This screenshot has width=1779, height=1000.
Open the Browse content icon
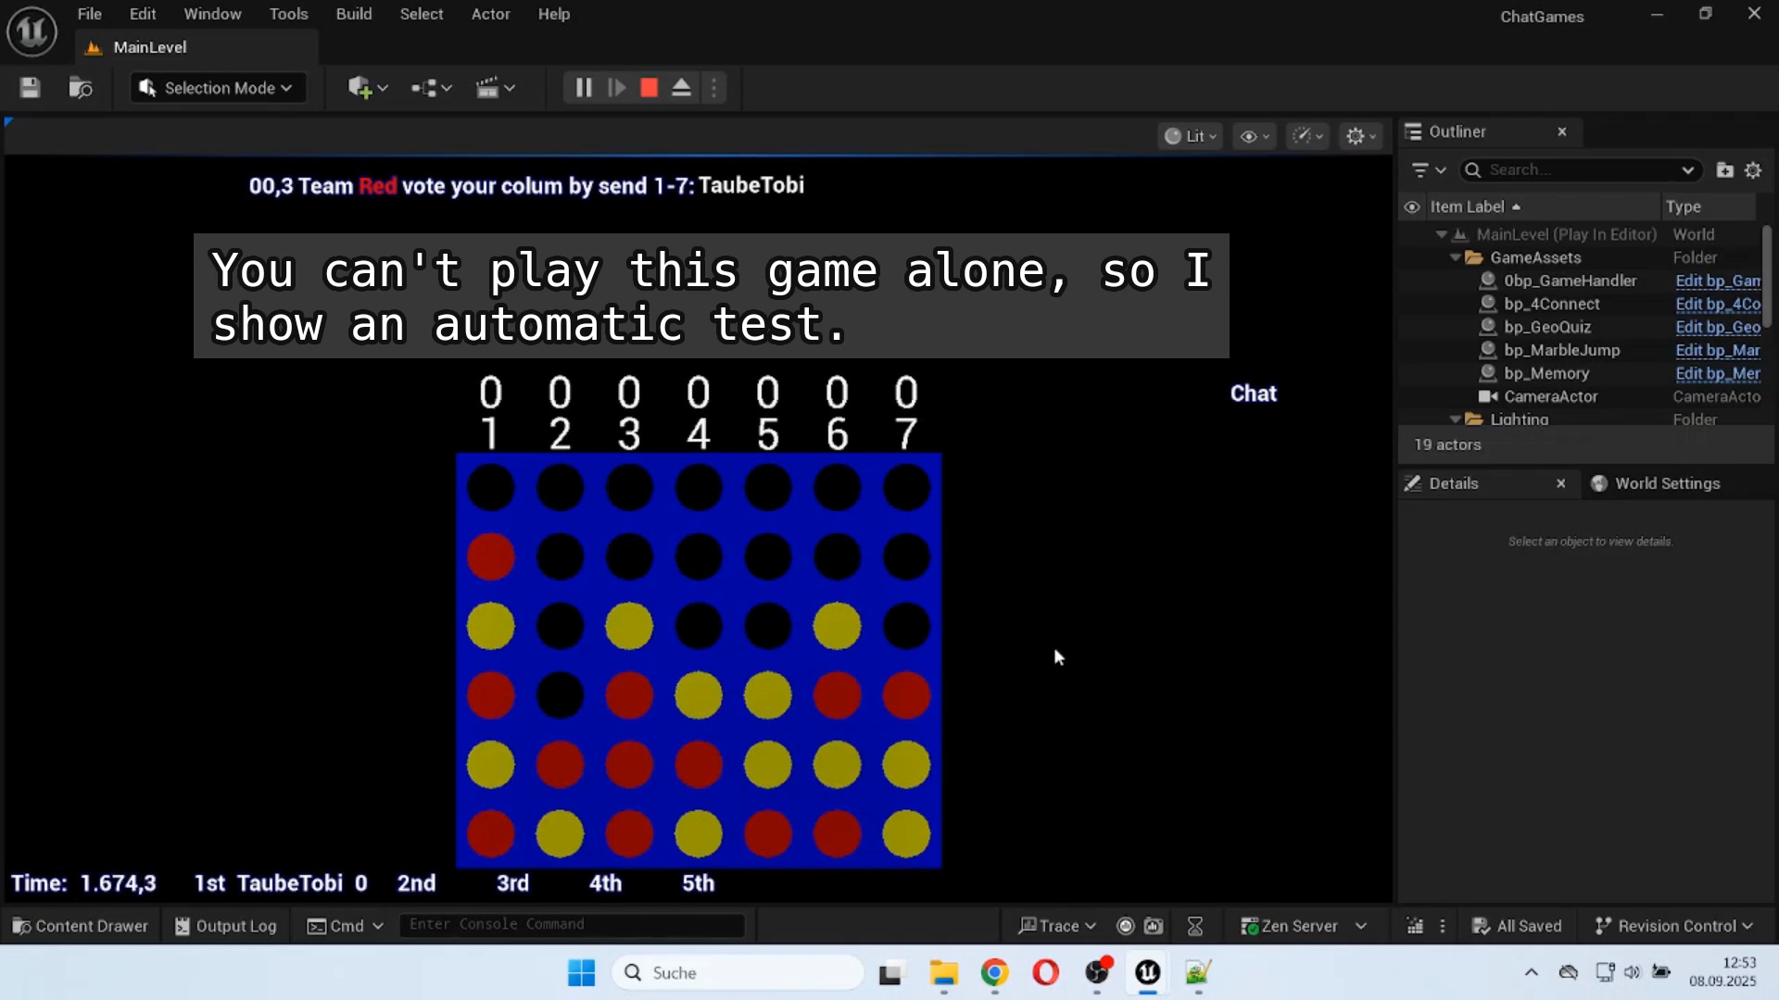81,88
